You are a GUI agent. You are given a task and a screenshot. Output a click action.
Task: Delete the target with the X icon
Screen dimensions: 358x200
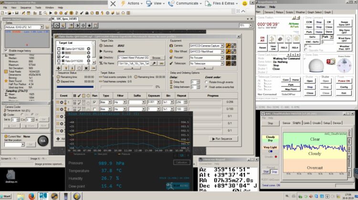(x=86, y=68)
